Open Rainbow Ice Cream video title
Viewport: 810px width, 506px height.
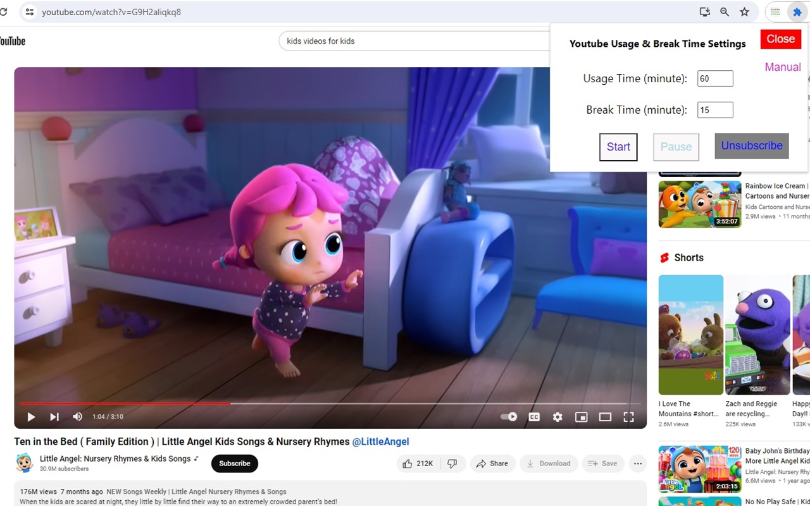pos(777,191)
